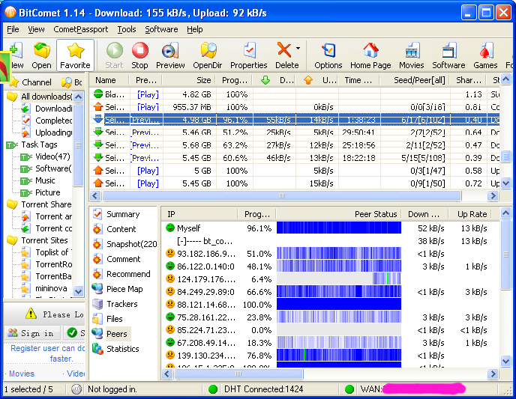This screenshot has height=399, width=516.
Task: Click the peers list vertical scrollbar down arrow
Action: 505,362
